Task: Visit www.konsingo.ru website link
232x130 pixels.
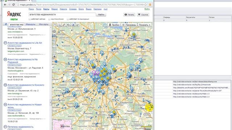Action: (14, 94)
